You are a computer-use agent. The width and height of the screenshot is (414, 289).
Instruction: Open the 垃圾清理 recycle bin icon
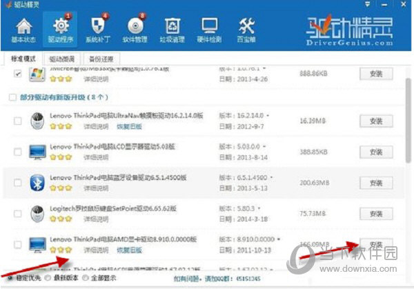(x=172, y=30)
